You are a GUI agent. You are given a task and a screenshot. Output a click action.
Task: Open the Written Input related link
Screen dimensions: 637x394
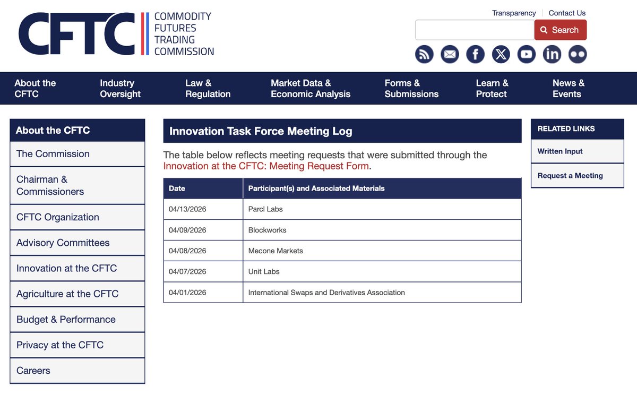578,151
